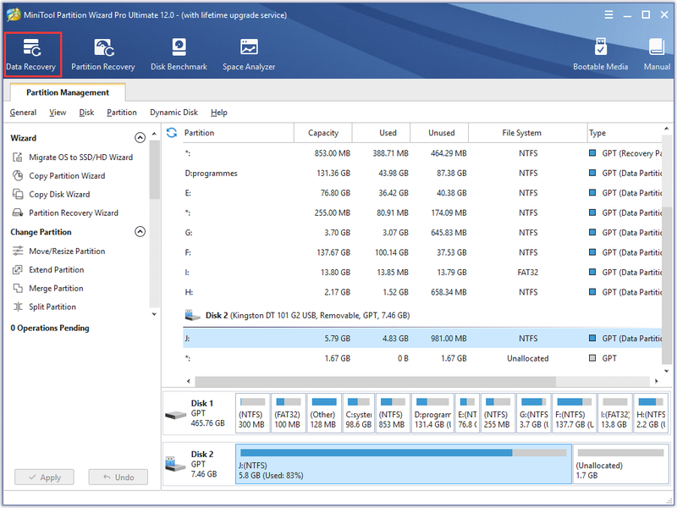Screen dimensions: 677x508
Task: Select the F: partition row
Action: coord(422,252)
